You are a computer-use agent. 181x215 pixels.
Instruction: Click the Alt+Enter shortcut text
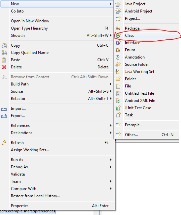pos(100,206)
